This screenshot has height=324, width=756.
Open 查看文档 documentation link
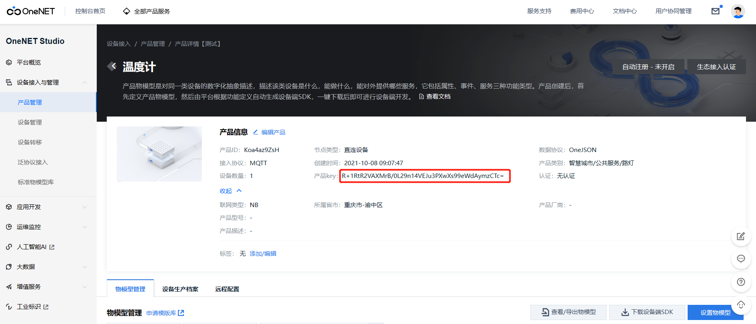pyautogui.click(x=435, y=97)
